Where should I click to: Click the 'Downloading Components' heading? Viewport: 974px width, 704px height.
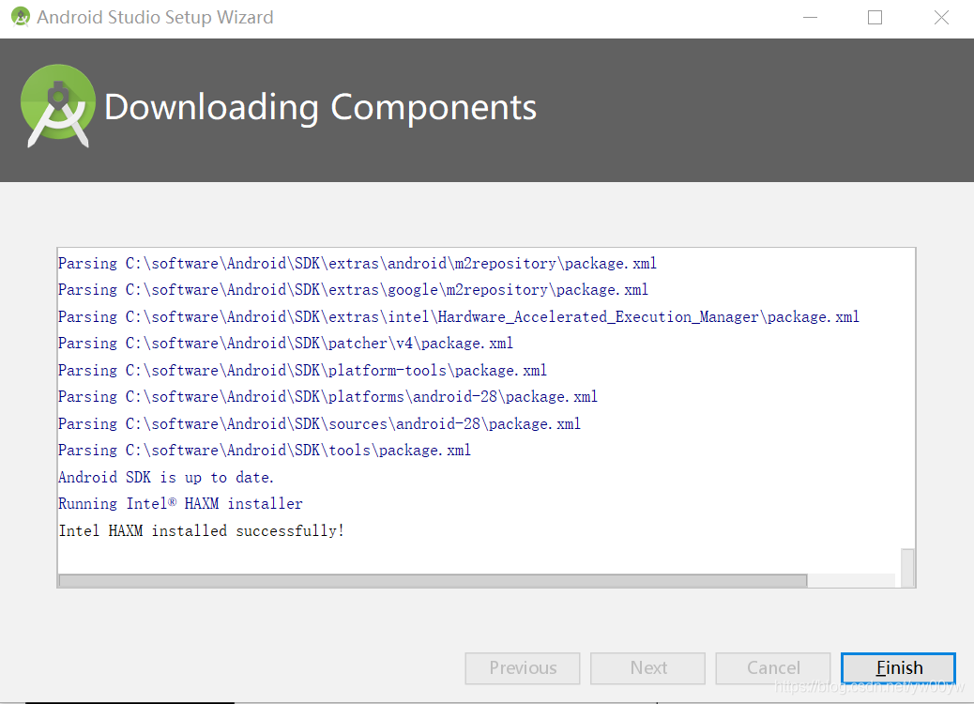[320, 107]
